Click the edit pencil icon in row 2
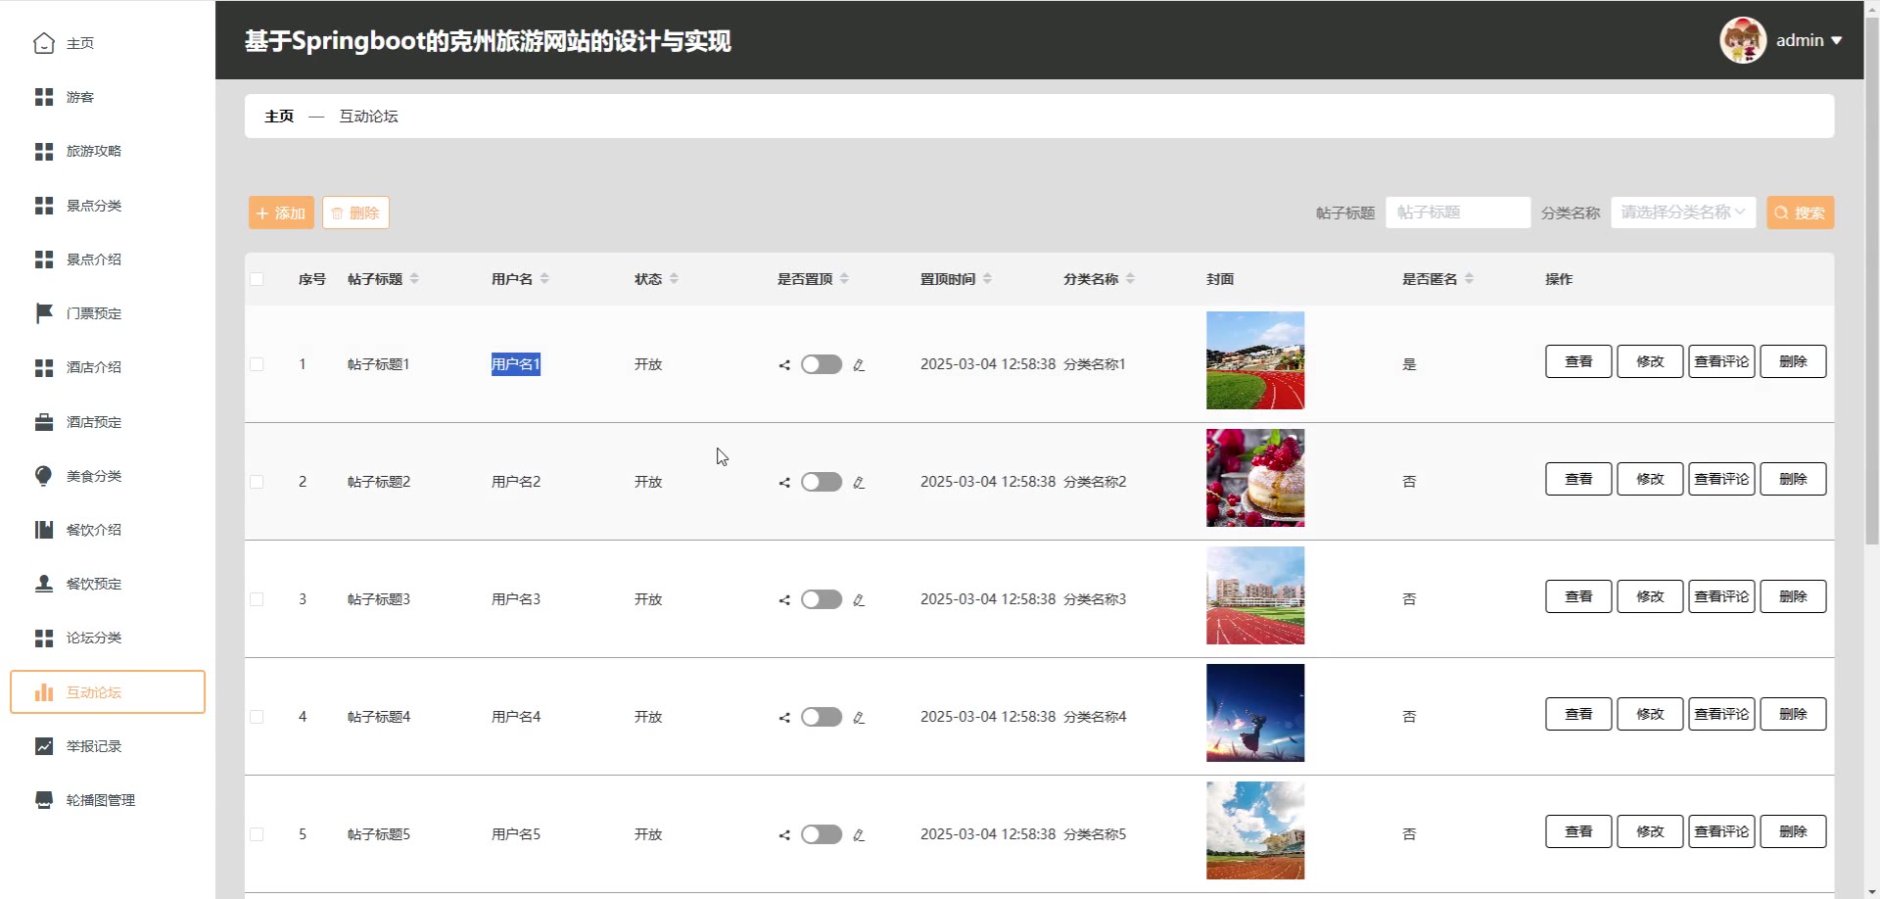 859,483
